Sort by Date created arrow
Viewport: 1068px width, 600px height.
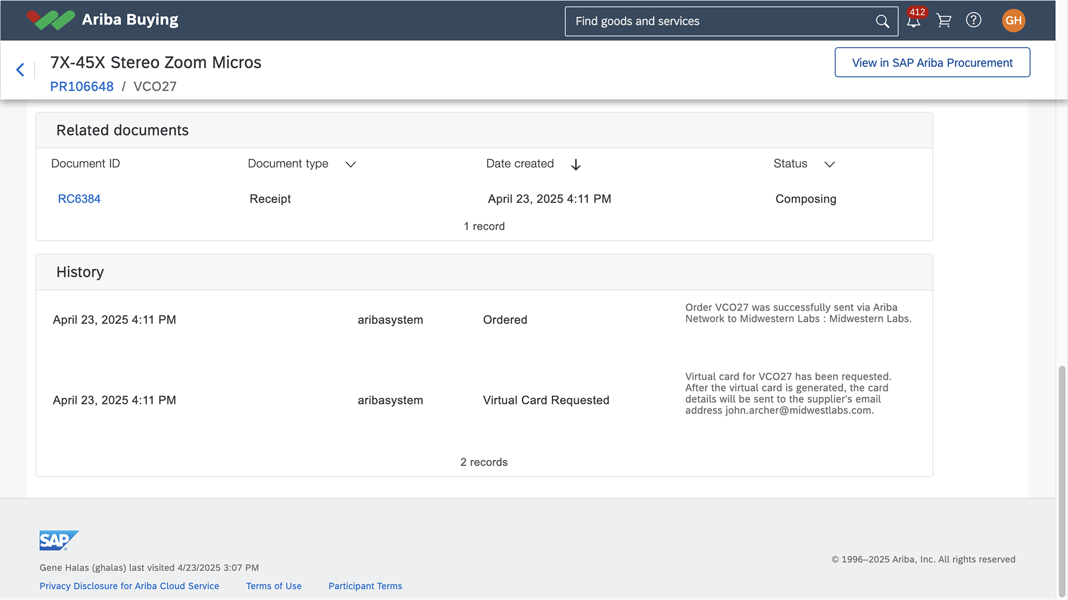576,164
